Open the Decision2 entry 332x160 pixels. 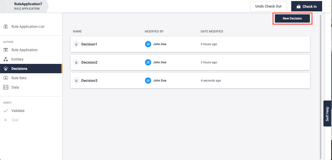pyautogui.click(x=89, y=62)
